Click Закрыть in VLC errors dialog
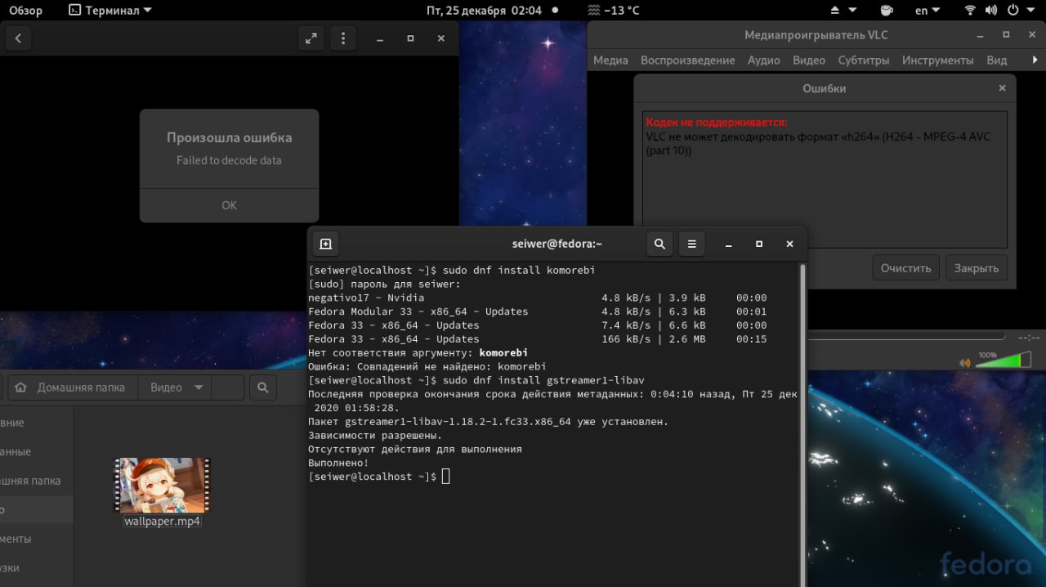Screen dimensions: 1046x587 tap(977, 268)
